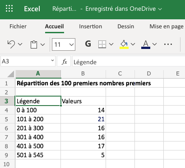Screen dimensions: 185x168
Task: Select the value cell 17
Action: 83,146
